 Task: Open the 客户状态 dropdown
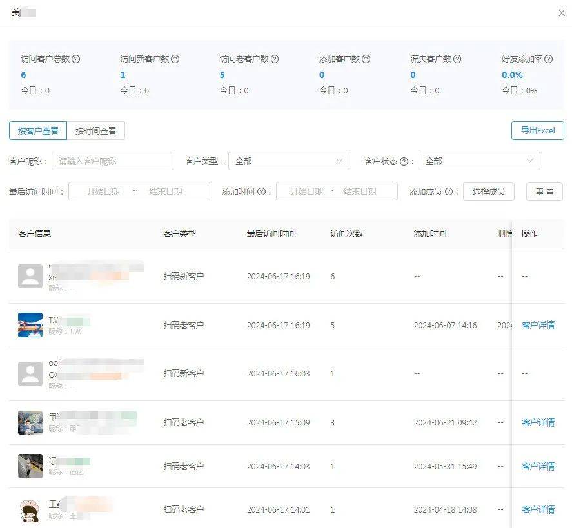pos(479,161)
